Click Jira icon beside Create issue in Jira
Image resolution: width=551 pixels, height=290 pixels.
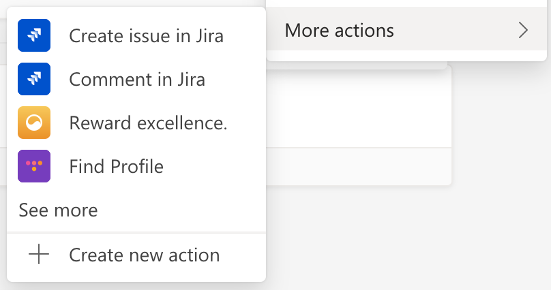(x=34, y=35)
